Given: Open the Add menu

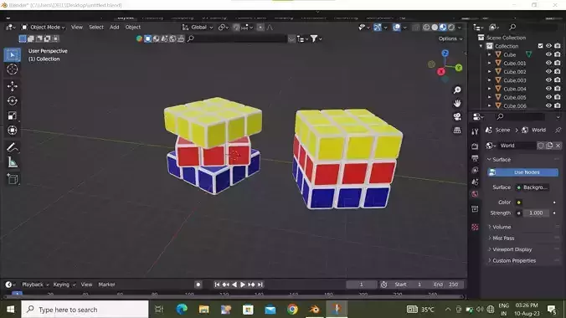Looking at the screenshot, I should click(x=115, y=27).
